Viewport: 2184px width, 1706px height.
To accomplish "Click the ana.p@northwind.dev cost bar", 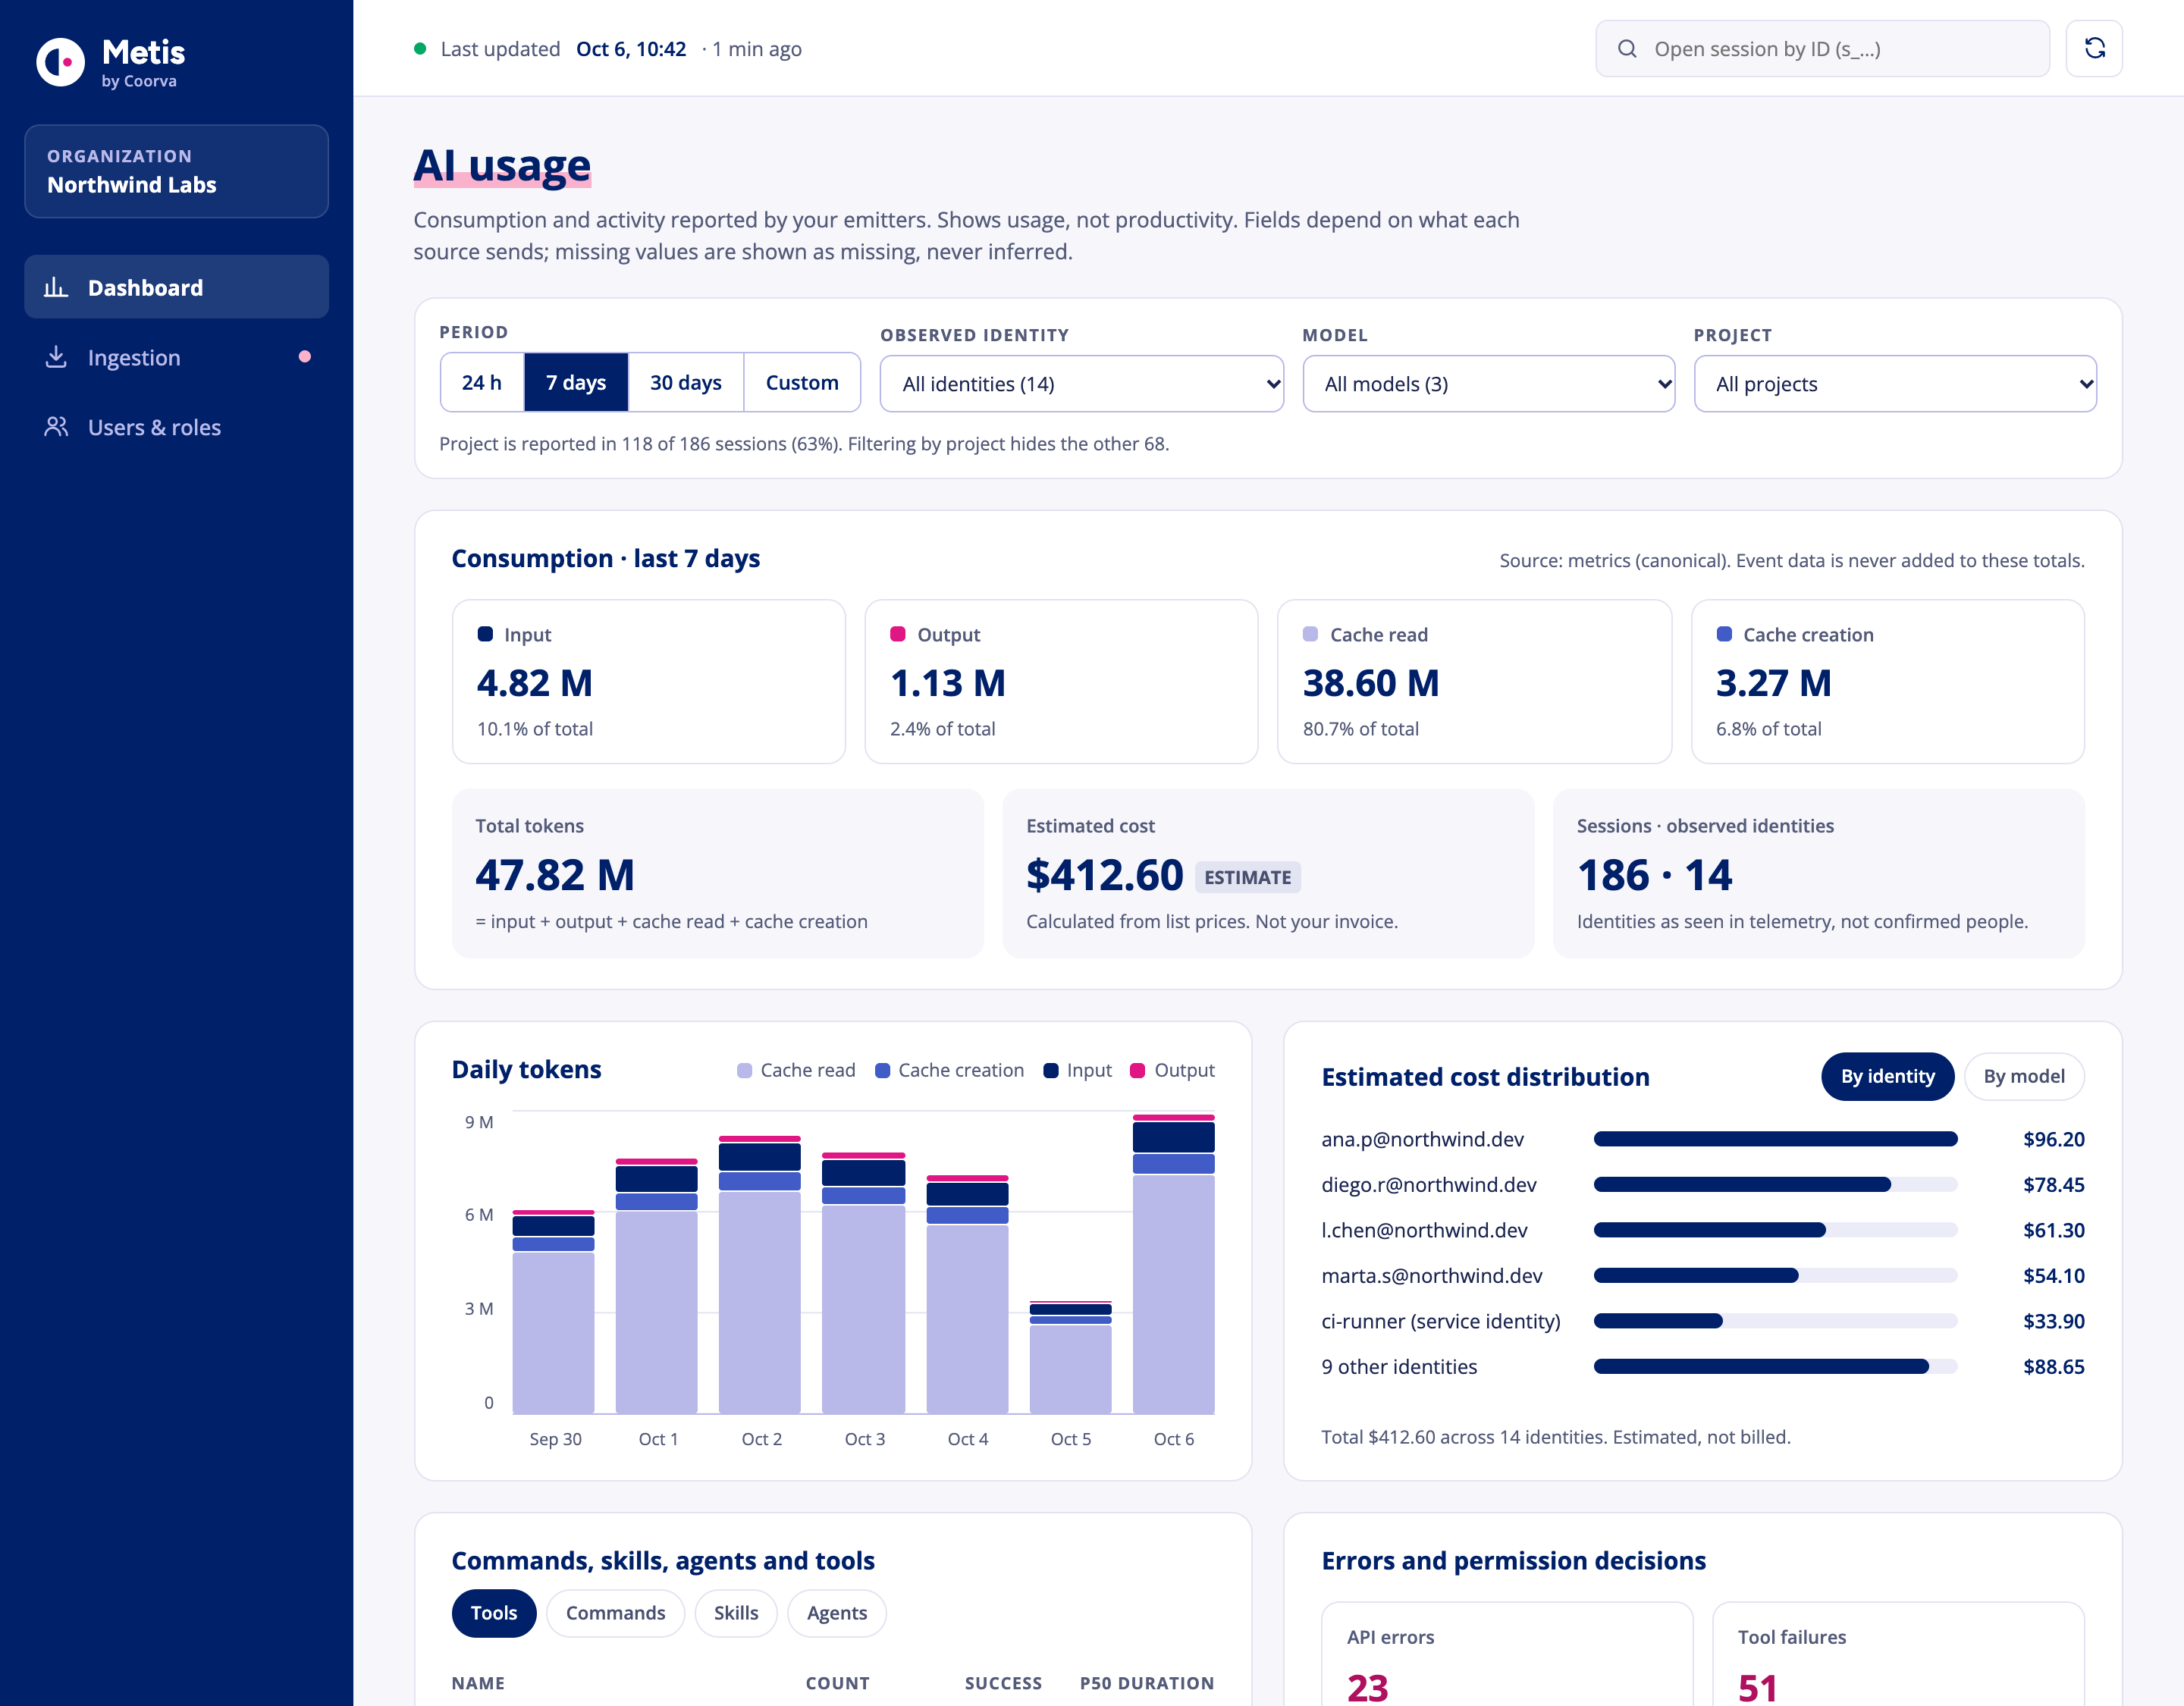I will (x=1775, y=1139).
